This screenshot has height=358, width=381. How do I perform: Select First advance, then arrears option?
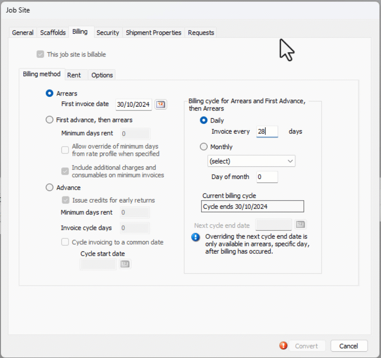(x=49, y=120)
